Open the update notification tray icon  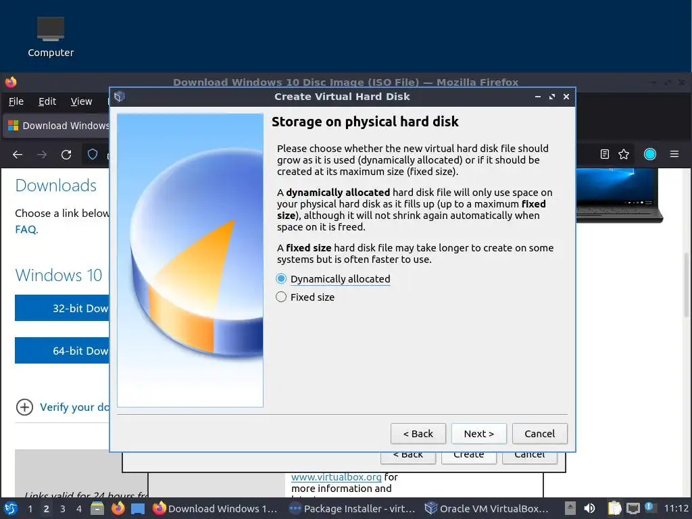click(649, 508)
